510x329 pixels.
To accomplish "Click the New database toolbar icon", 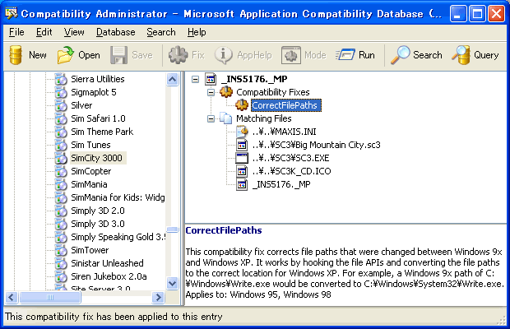I will click(16, 55).
